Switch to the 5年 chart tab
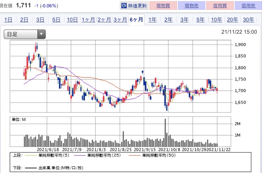Image resolution: width=262 pixels, height=173 pixels. (201, 20)
